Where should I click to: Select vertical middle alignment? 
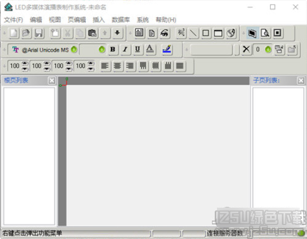(155, 65)
